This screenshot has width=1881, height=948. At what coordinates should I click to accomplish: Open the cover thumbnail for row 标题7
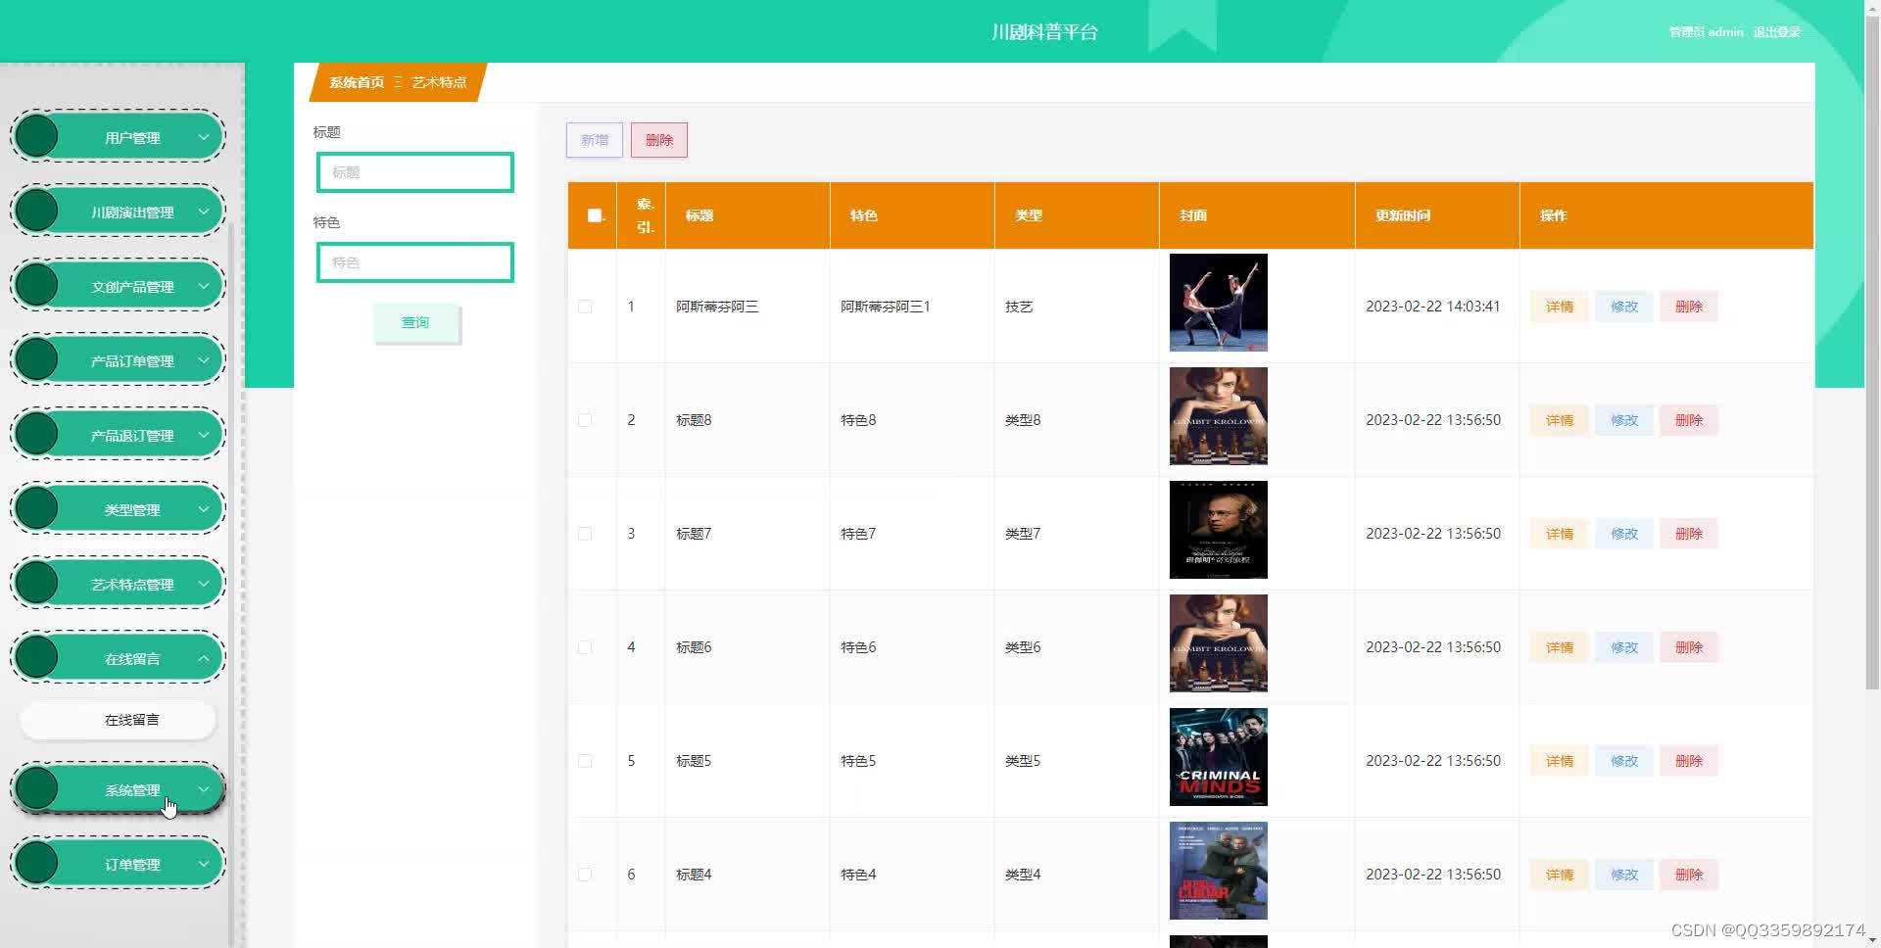[1219, 530]
